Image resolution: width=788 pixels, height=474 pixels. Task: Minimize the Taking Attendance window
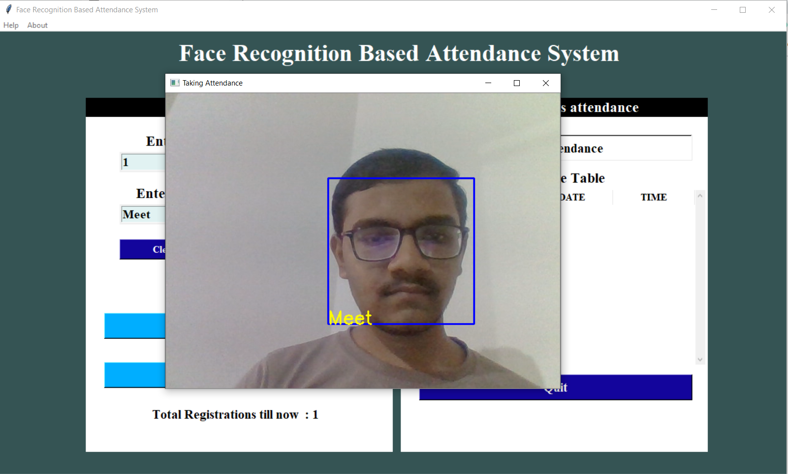[488, 83]
